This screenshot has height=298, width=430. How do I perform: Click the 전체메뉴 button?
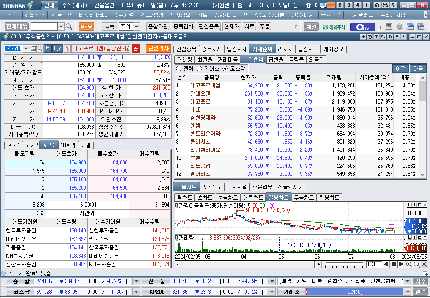pos(17,27)
